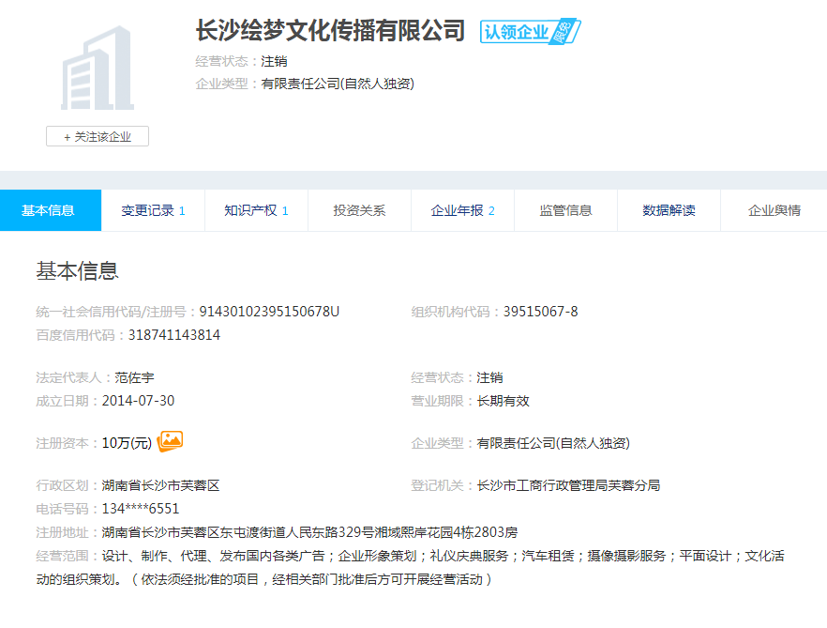Viewport: 827px width, 628px height.
Task: Click the phone number 134****6551
Action: [141, 509]
